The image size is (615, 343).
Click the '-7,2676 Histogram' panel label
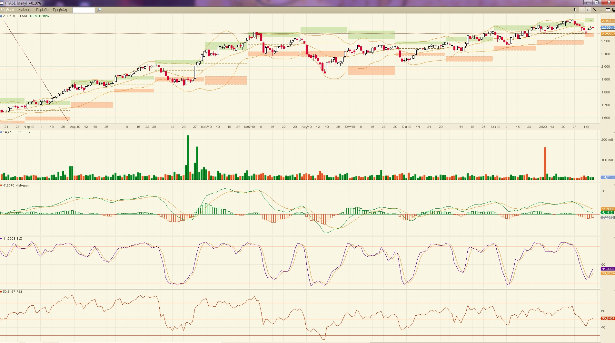[x=16, y=186]
